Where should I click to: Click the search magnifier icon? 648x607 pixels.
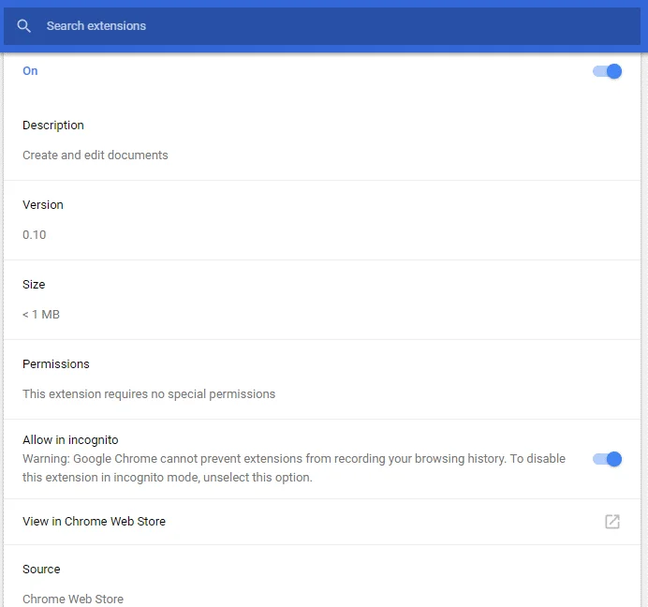click(x=23, y=26)
